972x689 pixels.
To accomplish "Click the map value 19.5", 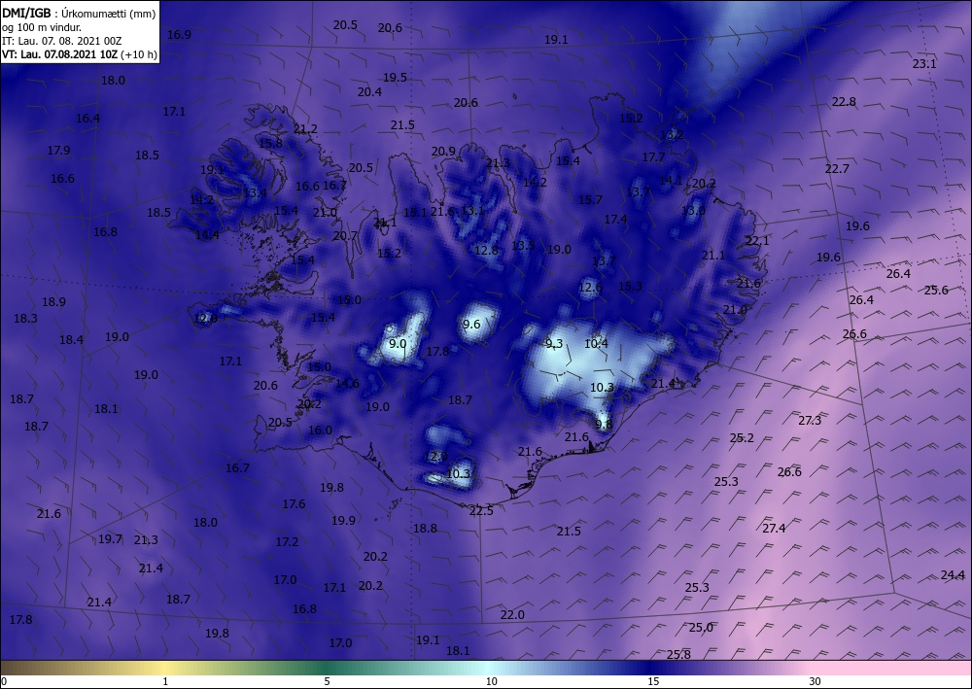I will (395, 78).
